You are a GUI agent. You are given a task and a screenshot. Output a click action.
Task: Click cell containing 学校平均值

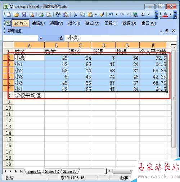point(29,96)
